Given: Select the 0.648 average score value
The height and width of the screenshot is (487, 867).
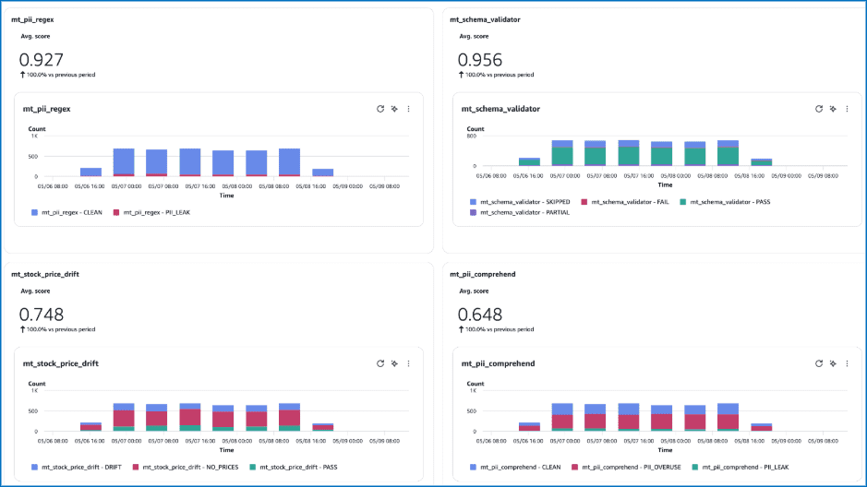Looking at the screenshot, I should click(x=480, y=315).
